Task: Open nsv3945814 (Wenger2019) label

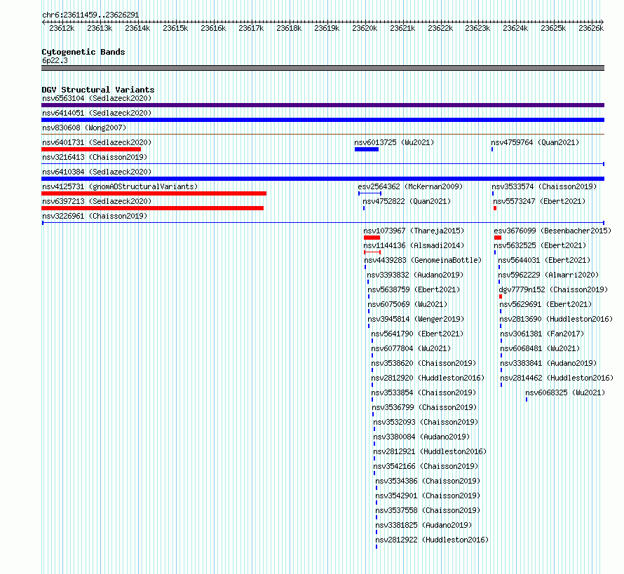Action: (x=416, y=319)
